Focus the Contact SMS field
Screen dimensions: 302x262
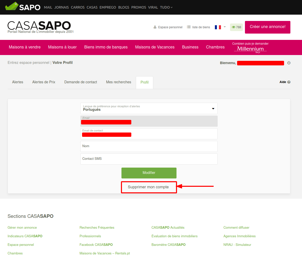149,159
